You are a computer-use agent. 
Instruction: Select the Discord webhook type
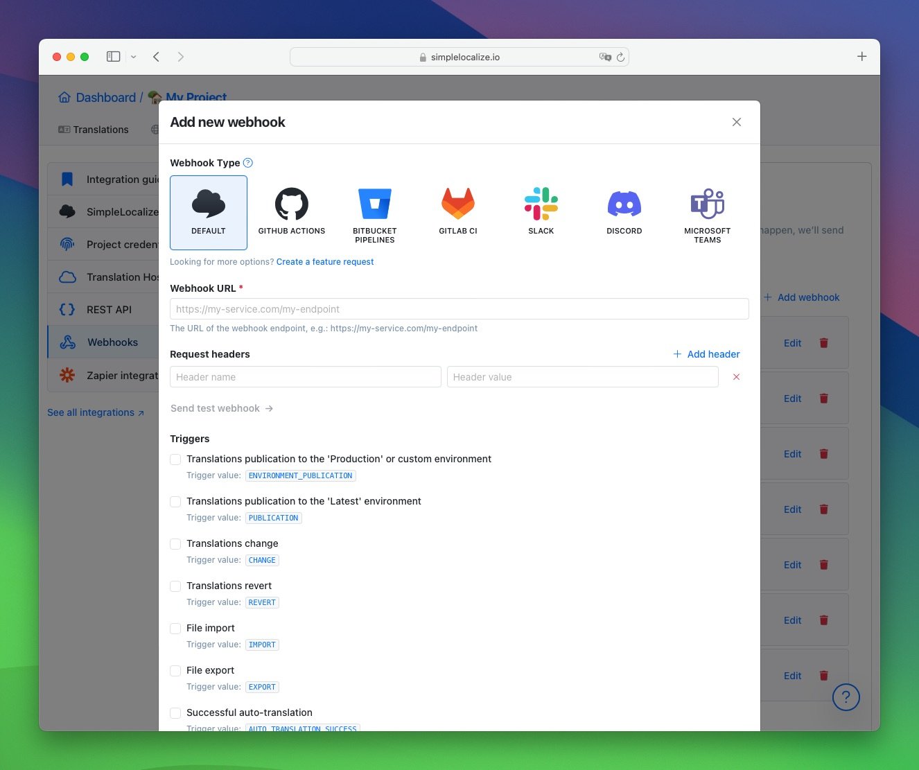tap(624, 213)
